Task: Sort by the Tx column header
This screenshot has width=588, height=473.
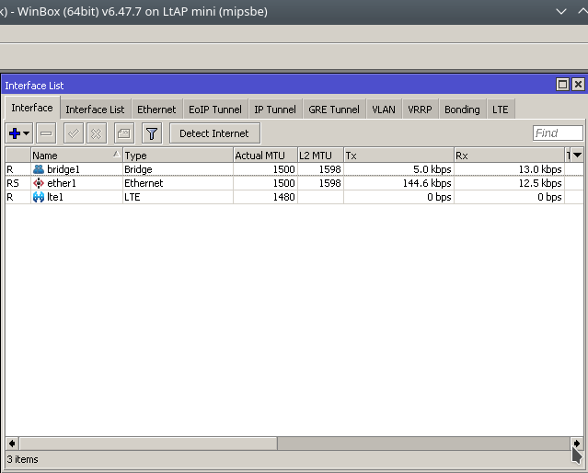Action: click(x=398, y=156)
